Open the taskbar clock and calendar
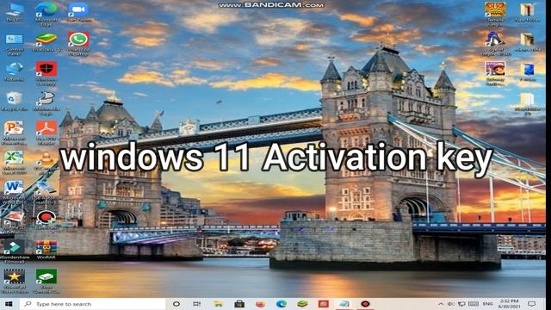The image size is (551, 310). (x=509, y=304)
